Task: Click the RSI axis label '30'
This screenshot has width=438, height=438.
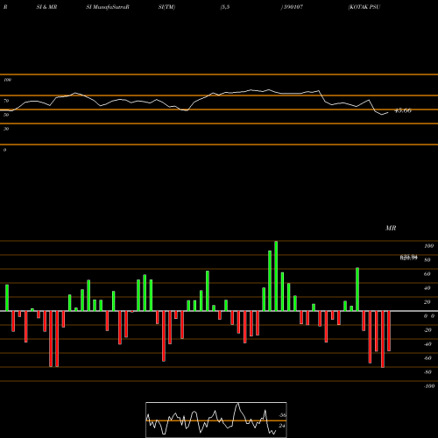Action: 6,129
